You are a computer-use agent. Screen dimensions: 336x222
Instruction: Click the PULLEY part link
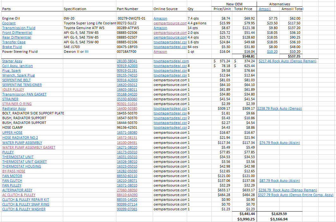click(x=8, y=152)
